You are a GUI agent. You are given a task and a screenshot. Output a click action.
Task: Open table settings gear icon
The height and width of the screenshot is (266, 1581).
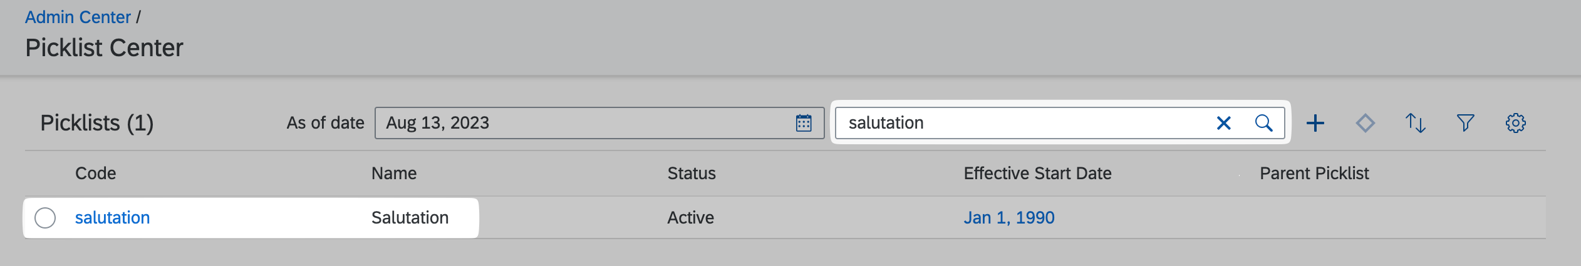point(1515,123)
